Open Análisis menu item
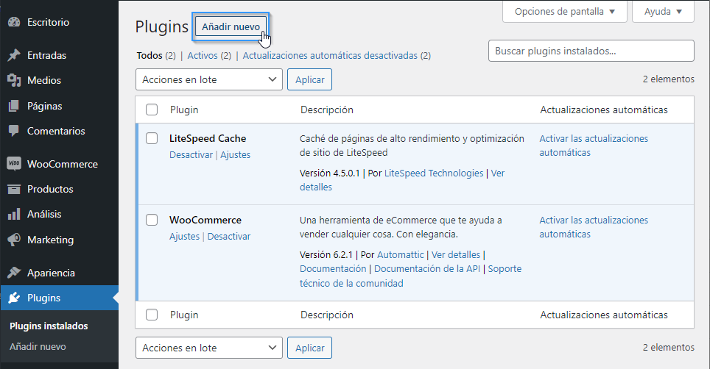The width and height of the screenshot is (710, 369). [x=44, y=214]
